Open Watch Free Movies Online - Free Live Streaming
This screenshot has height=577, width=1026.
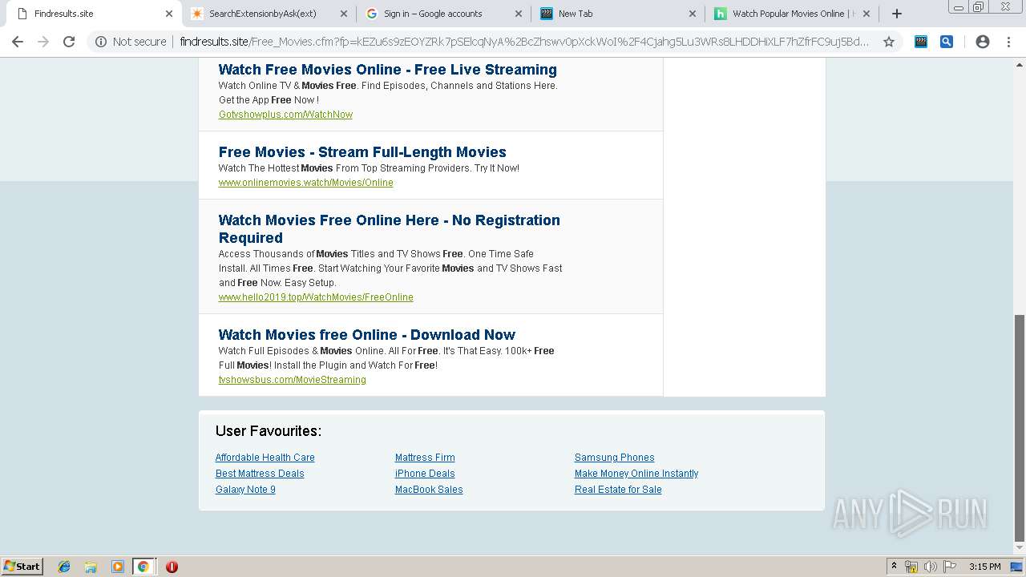click(x=387, y=70)
